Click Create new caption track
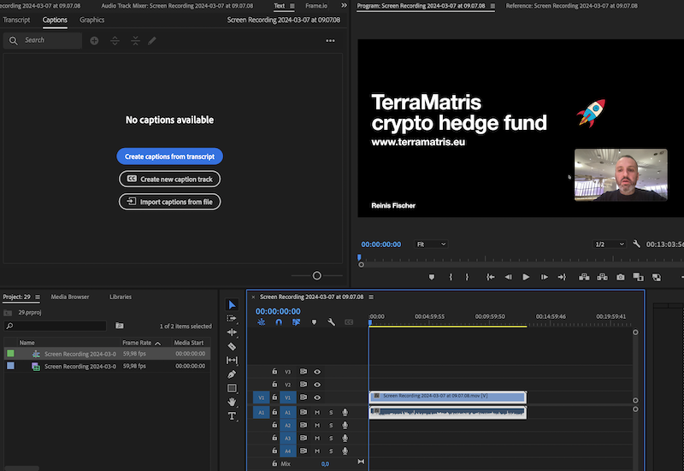 [169, 179]
